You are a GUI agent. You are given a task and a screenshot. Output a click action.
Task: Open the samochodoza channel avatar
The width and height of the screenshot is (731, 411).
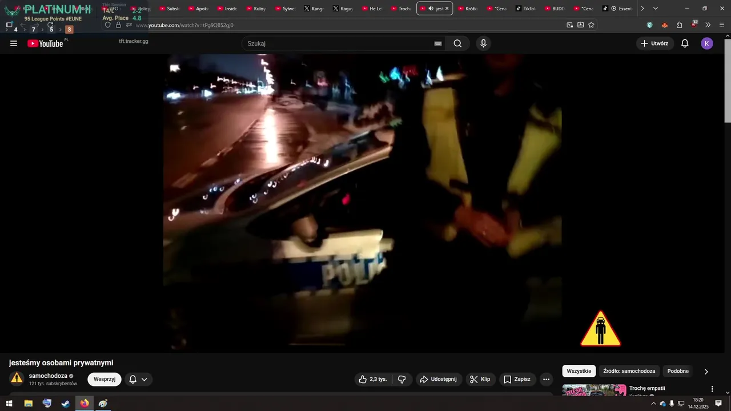(17, 377)
